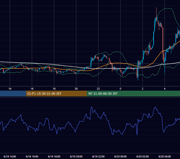
Task: Click the 6/19 18:00 date label
Action: click(x=54, y=156)
